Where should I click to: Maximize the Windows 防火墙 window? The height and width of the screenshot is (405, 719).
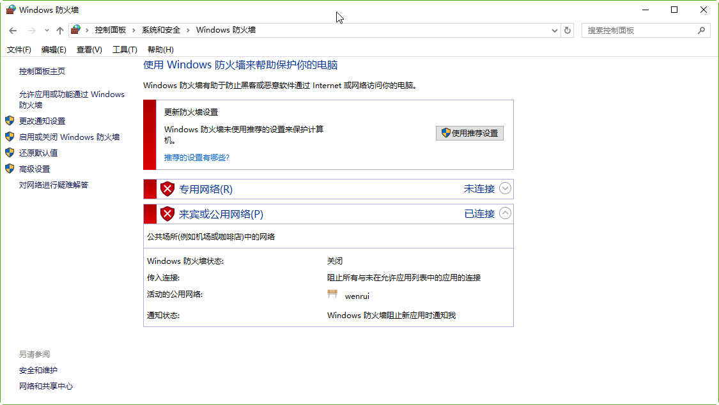674,10
